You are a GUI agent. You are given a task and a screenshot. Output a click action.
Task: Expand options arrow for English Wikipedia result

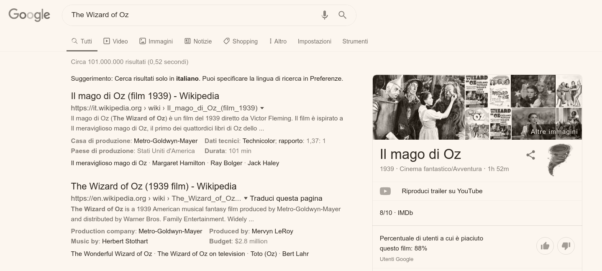click(x=246, y=199)
